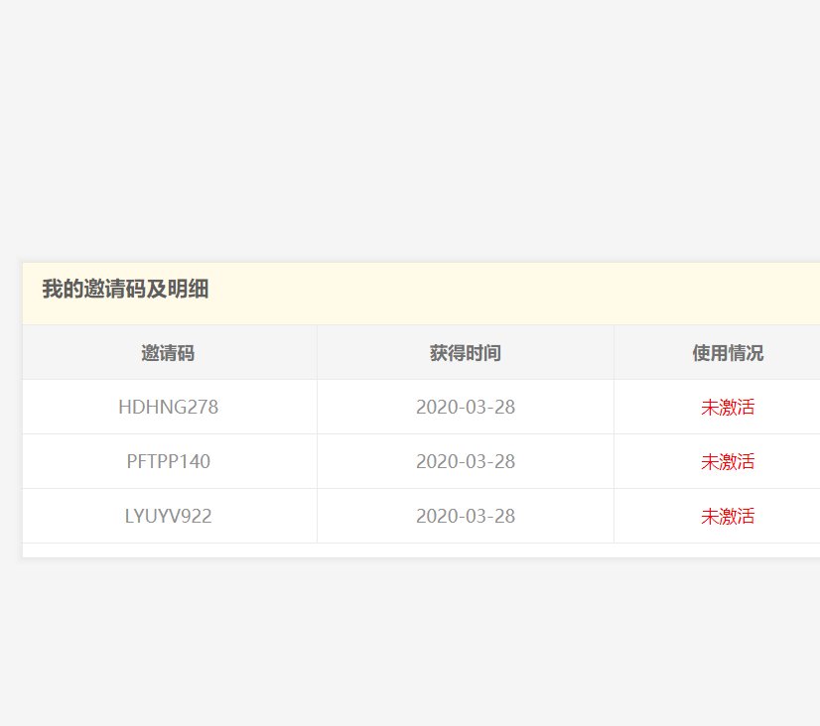820x726 pixels.
Task: Select invite code LYUYV922
Action: pyautogui.click(x=167, y=516)
